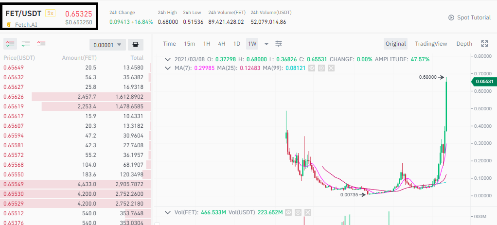This screenshot has height=225, width=497.
Task: Switch to Original chart view
Action: point(395,44)
